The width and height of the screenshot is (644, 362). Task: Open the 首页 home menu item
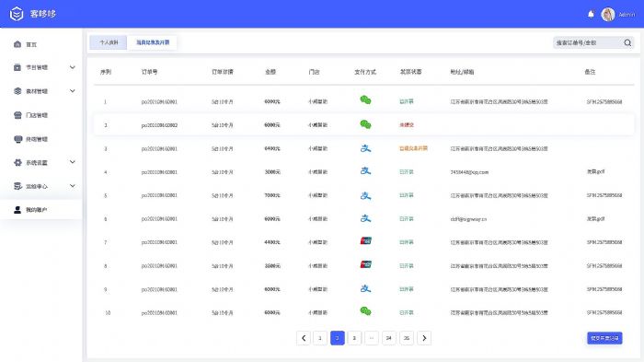coord(31,44)
